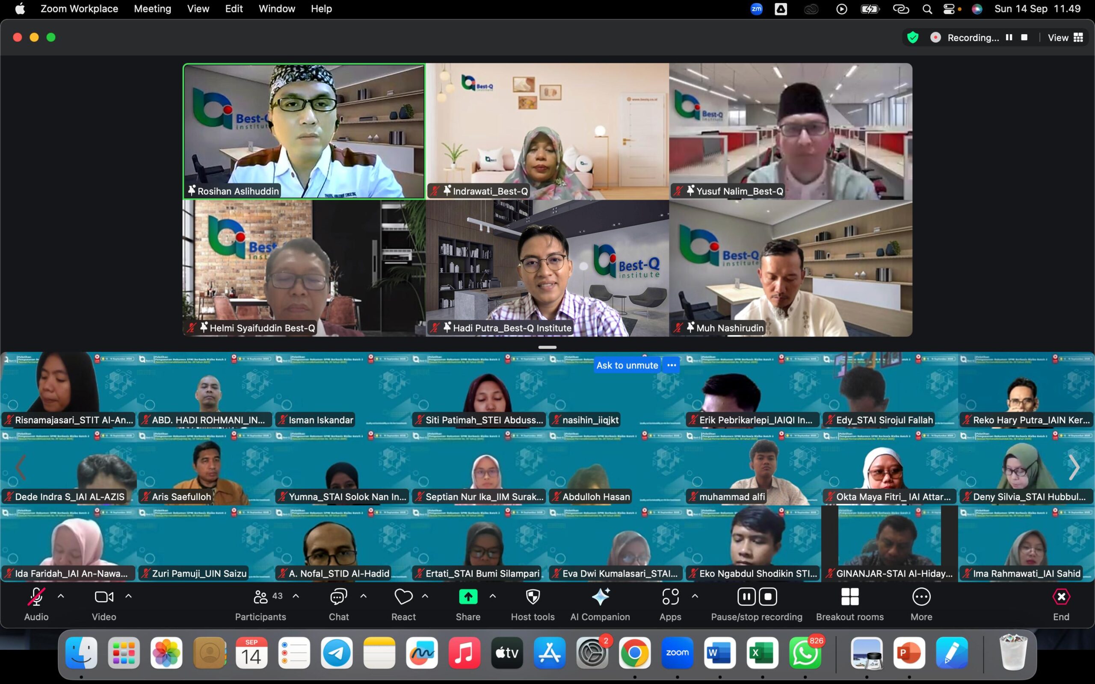Expand the video options chevron
Screen dimensions: 1095x684
128,596
